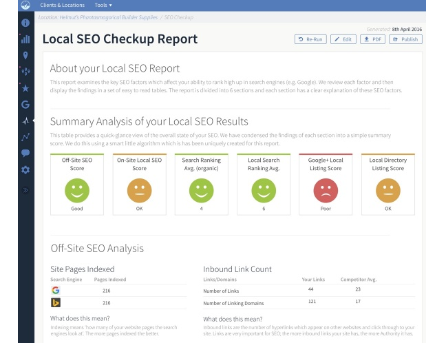Viewport: 446px width, 343px height.
Task: Click the info icon in the sidebar
Action: (x=25, y=23)
